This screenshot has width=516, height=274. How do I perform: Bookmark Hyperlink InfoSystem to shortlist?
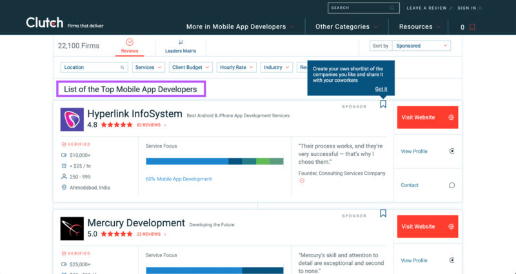point(383,104)
